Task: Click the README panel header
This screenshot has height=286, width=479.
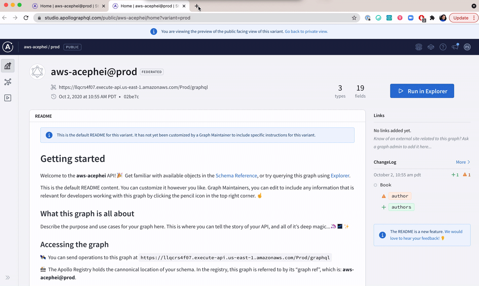Action: 197,116
